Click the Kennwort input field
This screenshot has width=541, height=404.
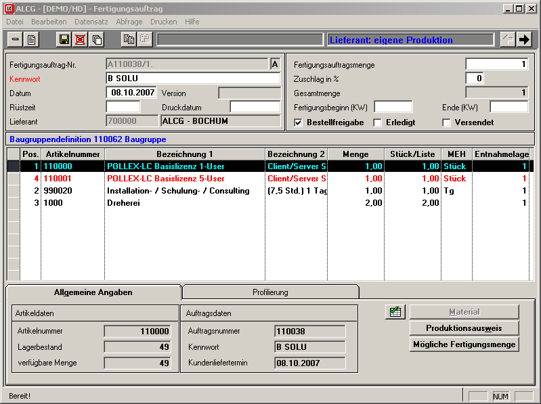(193, 78)
